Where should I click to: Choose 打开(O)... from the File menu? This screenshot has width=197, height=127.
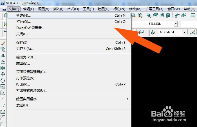[69, 22]
